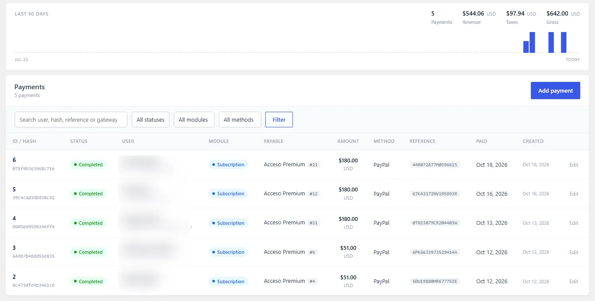
Task: Focus the search user, hash, reference field
Action: click(x=71, y=120)
